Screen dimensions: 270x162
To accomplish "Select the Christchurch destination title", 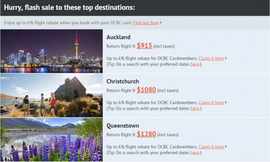I will [123, 81].
